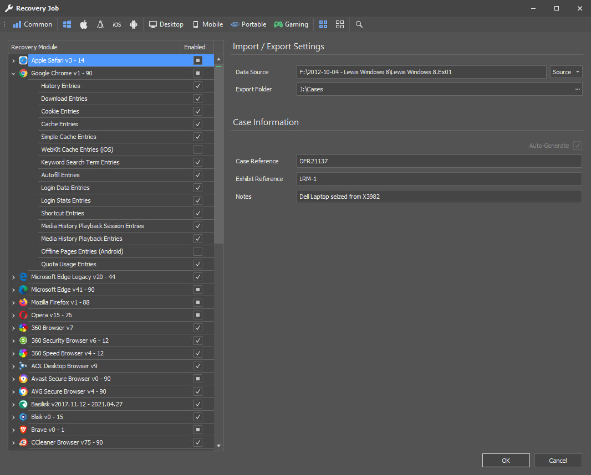Click into the Case Reference field
591x475 pixels.
439,161
